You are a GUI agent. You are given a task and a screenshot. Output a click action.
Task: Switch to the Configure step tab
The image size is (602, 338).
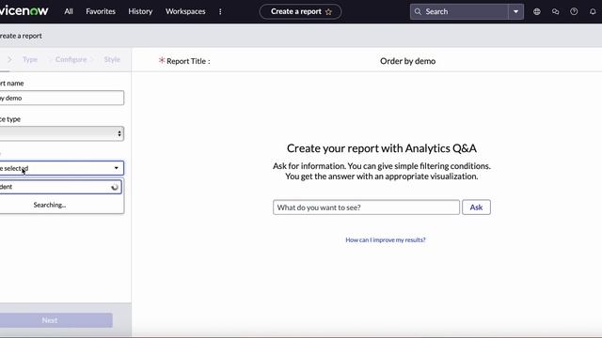point(71,59)
